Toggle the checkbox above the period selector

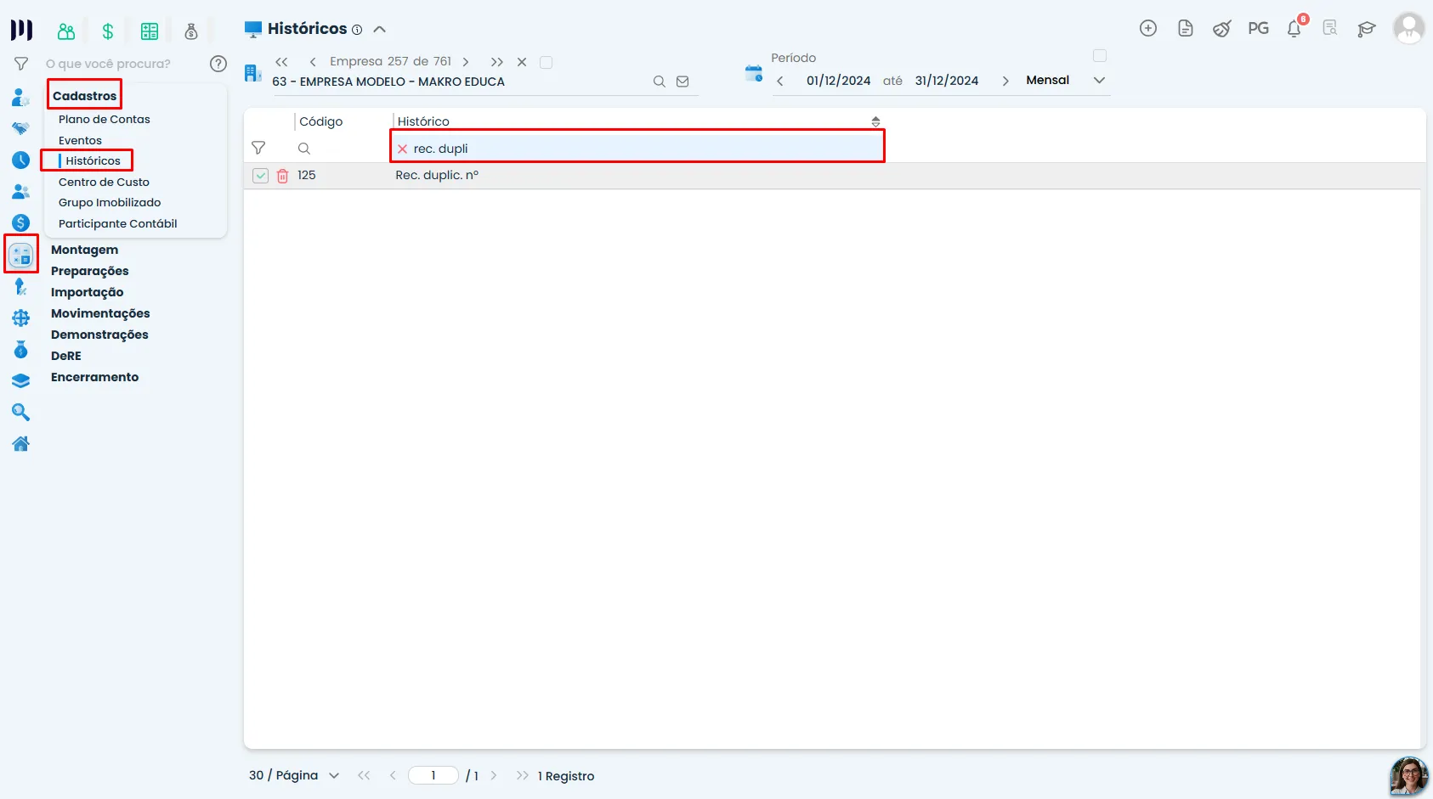[x=1100, y=56]
